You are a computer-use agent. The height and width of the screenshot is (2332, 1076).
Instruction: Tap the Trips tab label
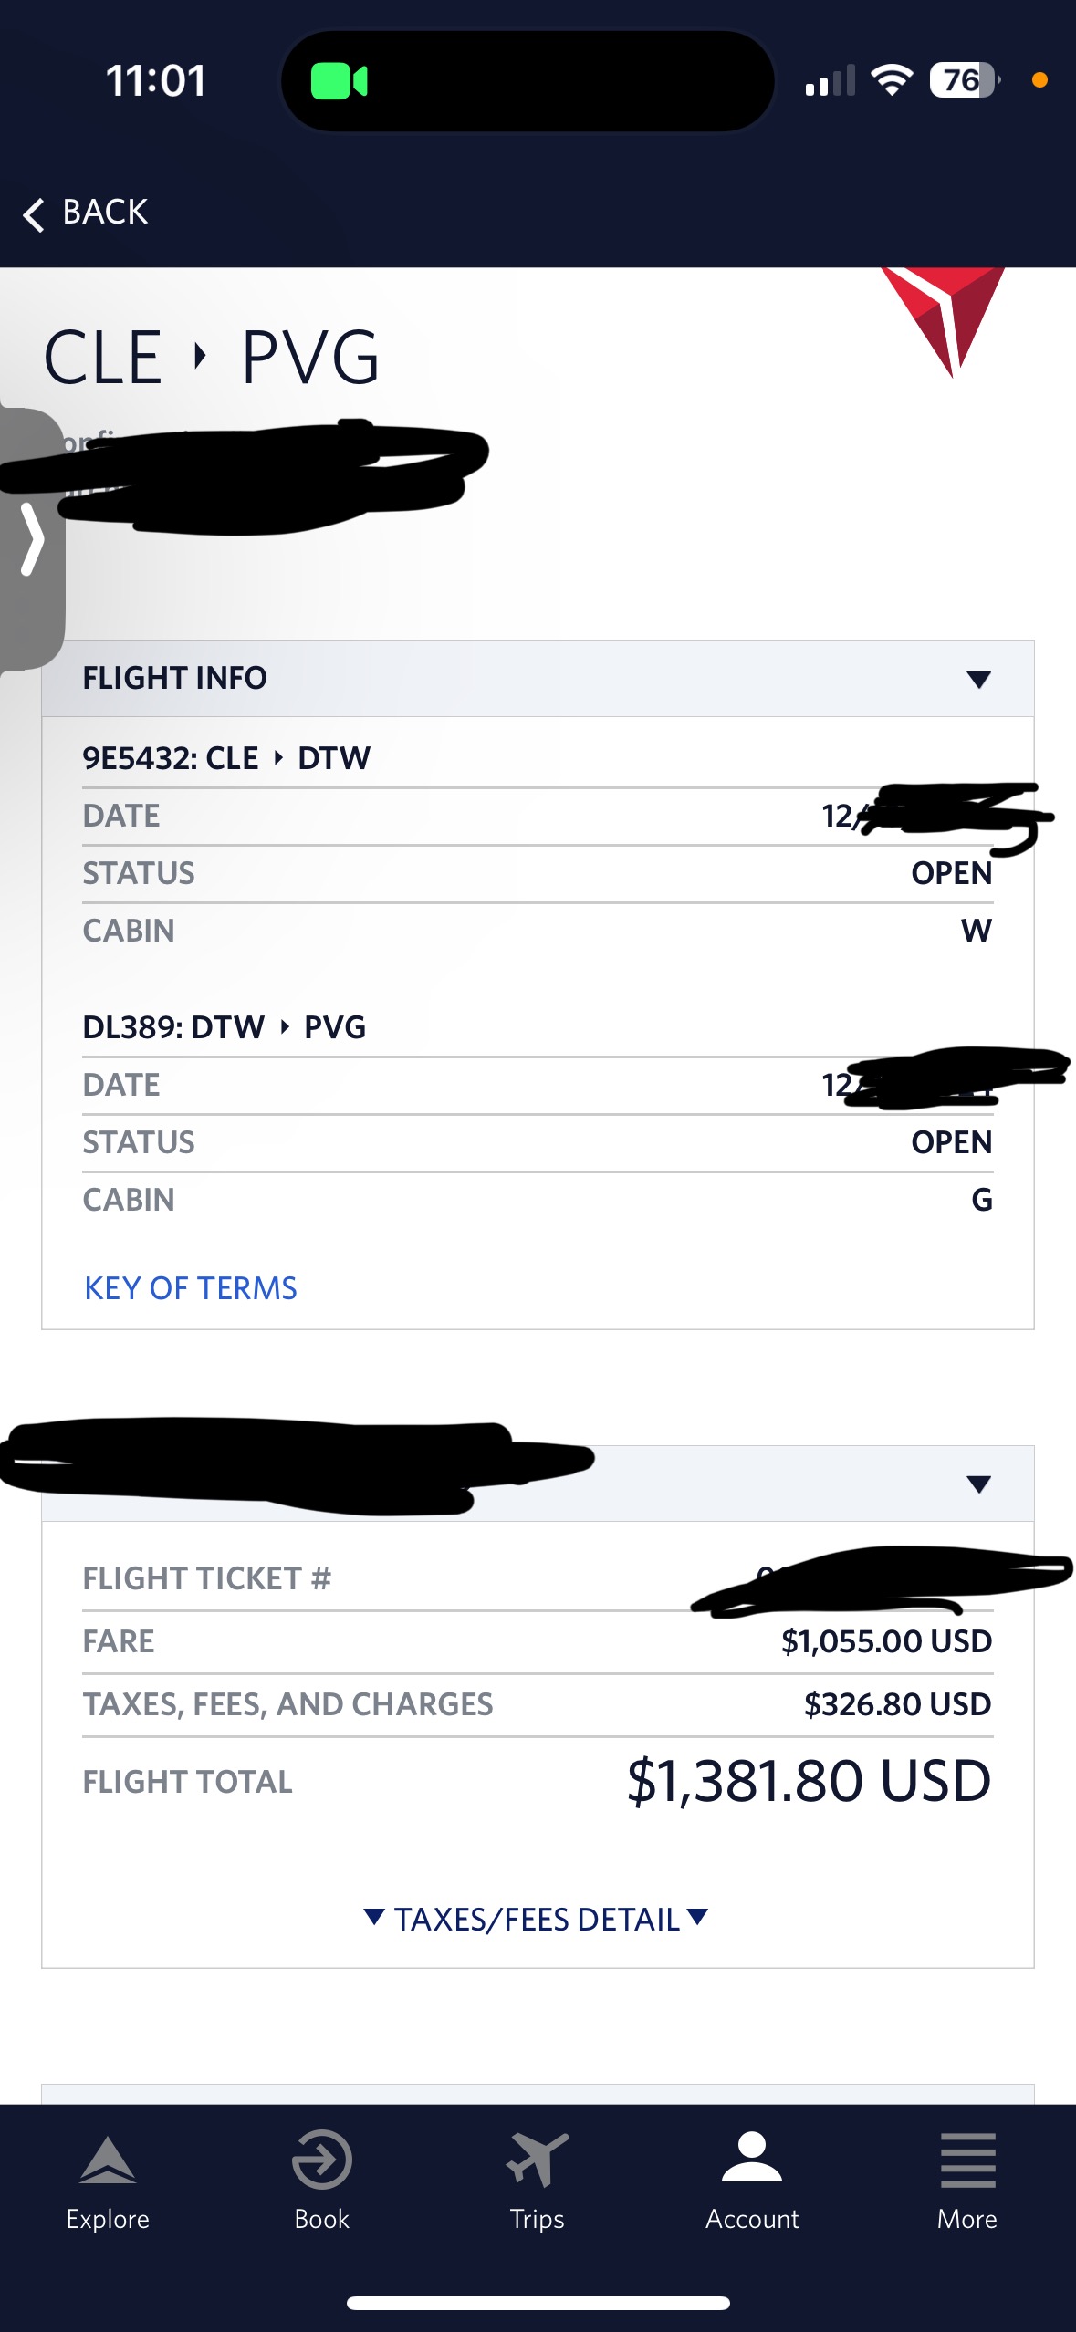[537, 2219]
